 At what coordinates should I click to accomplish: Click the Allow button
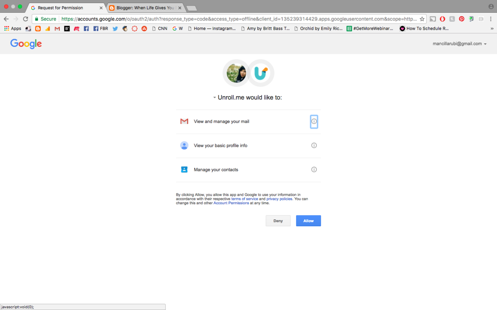(x=308, y=220)
